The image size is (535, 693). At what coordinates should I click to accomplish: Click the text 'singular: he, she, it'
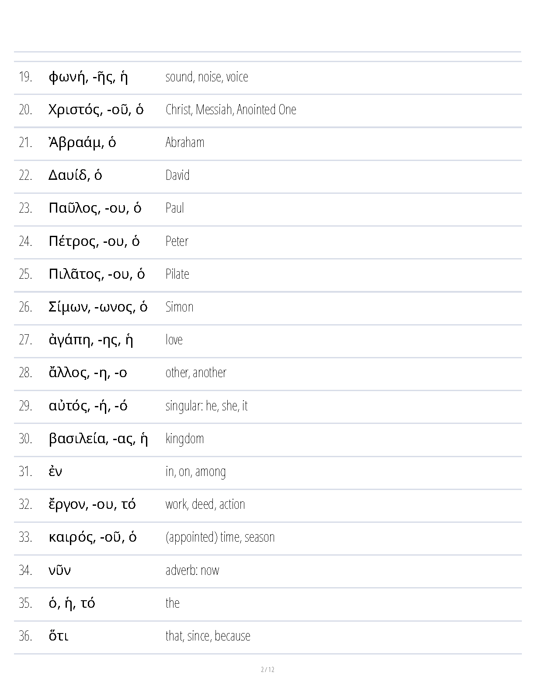(x=207, y=406)
